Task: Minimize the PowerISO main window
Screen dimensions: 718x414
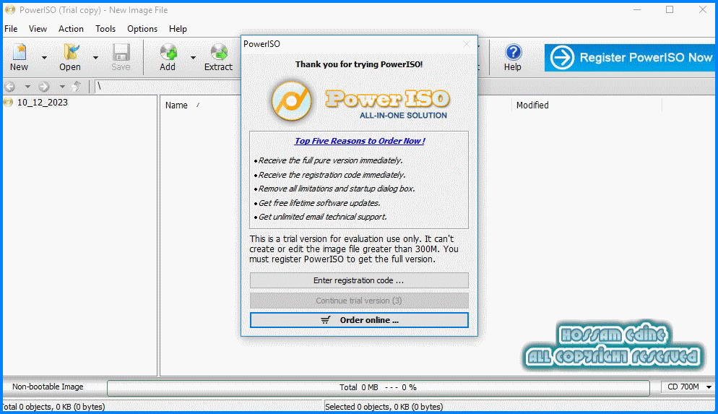Action: [x=637, y=9]
